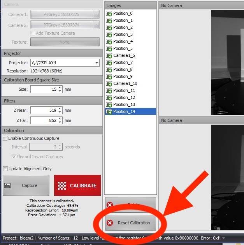Click the image icon beside Position_3
This screenshot has width=244, height=245.
click(x=109, y=34)
